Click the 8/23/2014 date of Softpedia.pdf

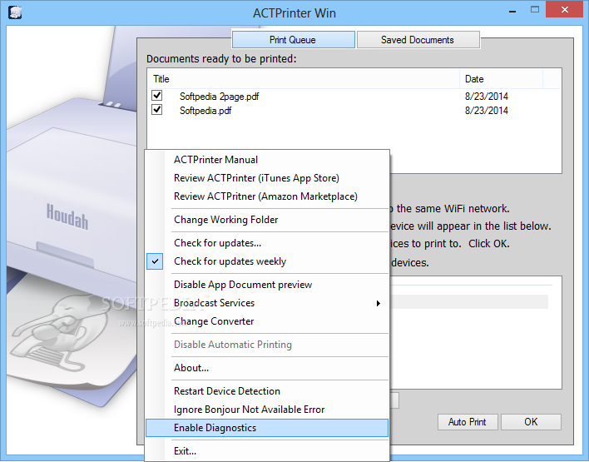pos(487,111)
